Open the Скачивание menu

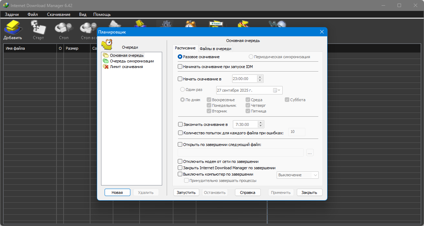(59, 14)
